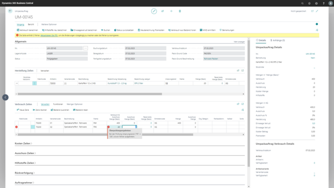The width and height of the screenshot is (334, 188).
Task: Switch to Anhänge (0) factbox tab
Action: click(278, 40)
